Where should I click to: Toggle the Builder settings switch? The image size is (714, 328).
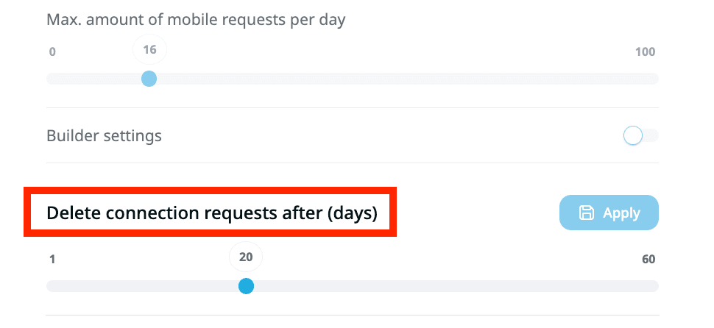[x=639, y=136]
